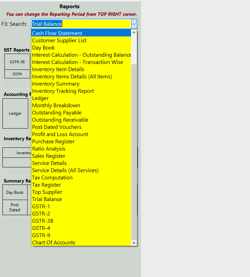Open Profit and Loss Account report

pyautogui.click(x=81, y=134)
